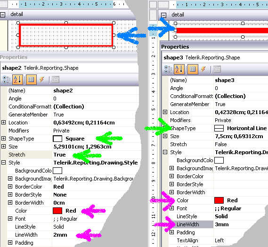The width and height of the screenshot is (268, 247).
Task: Click Categorized view icon in shape3 properties
Action: tap(168, 69)
